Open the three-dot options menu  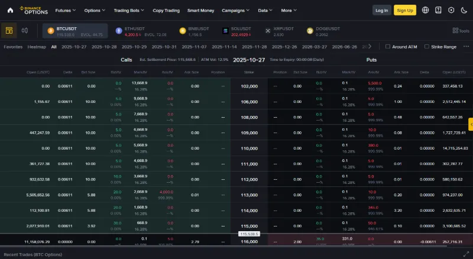pos(466,47)
